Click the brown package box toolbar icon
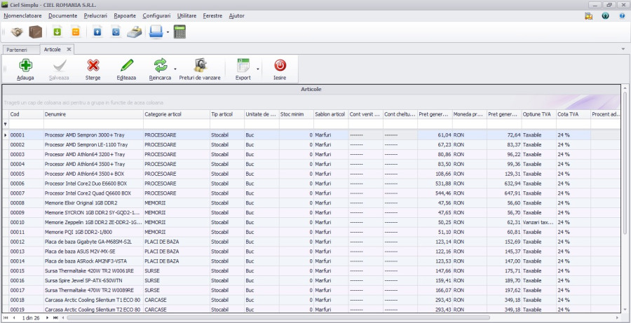 35,32
